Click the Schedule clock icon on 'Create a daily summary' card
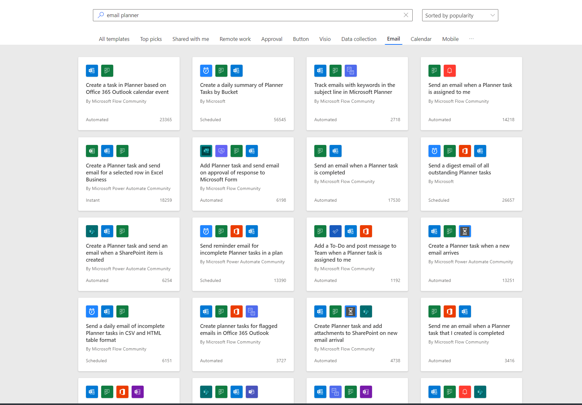 [206, 71]
